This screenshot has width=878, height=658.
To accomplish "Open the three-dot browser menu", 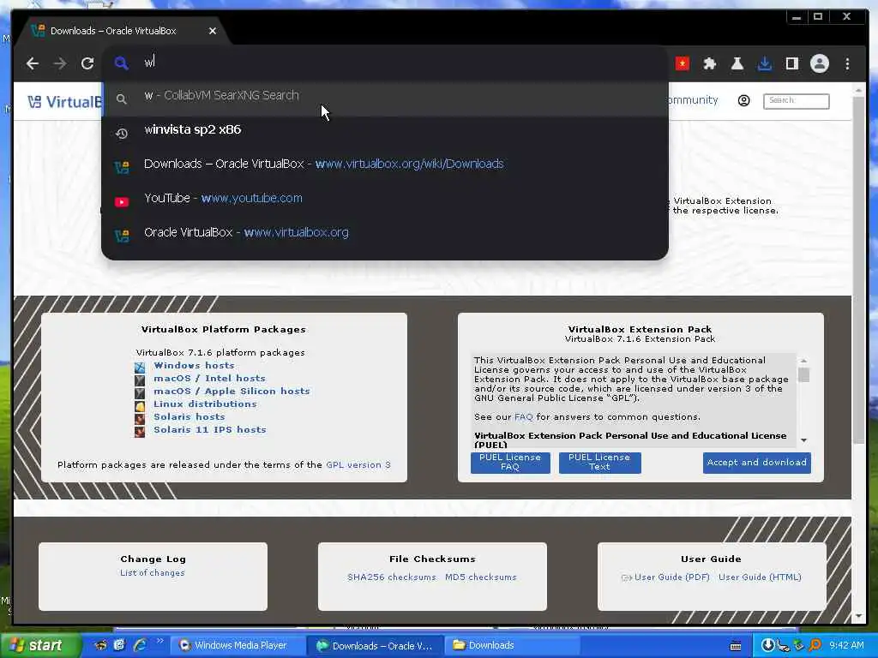I will pyautogui.click(x=847, y=63).
